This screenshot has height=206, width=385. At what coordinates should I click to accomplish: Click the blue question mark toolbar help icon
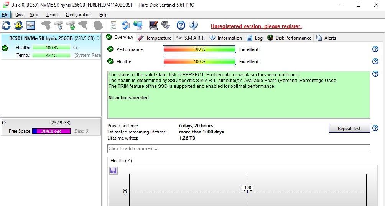click(x=181, y=25)
